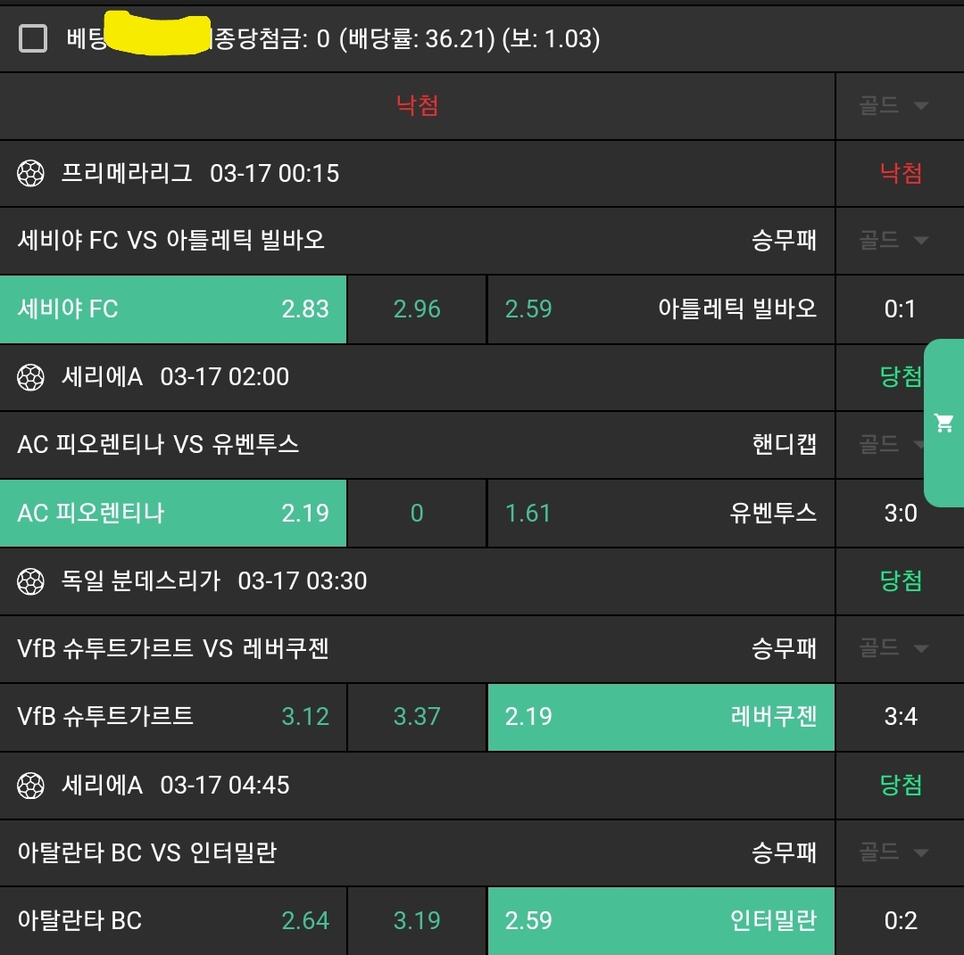Select 세비야 FC 2.83 odds cell
The height and width of the screenshot is (955, 964).
[x=173, y=309]
